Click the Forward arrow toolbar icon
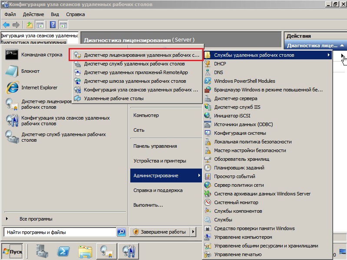 point(16,25)
